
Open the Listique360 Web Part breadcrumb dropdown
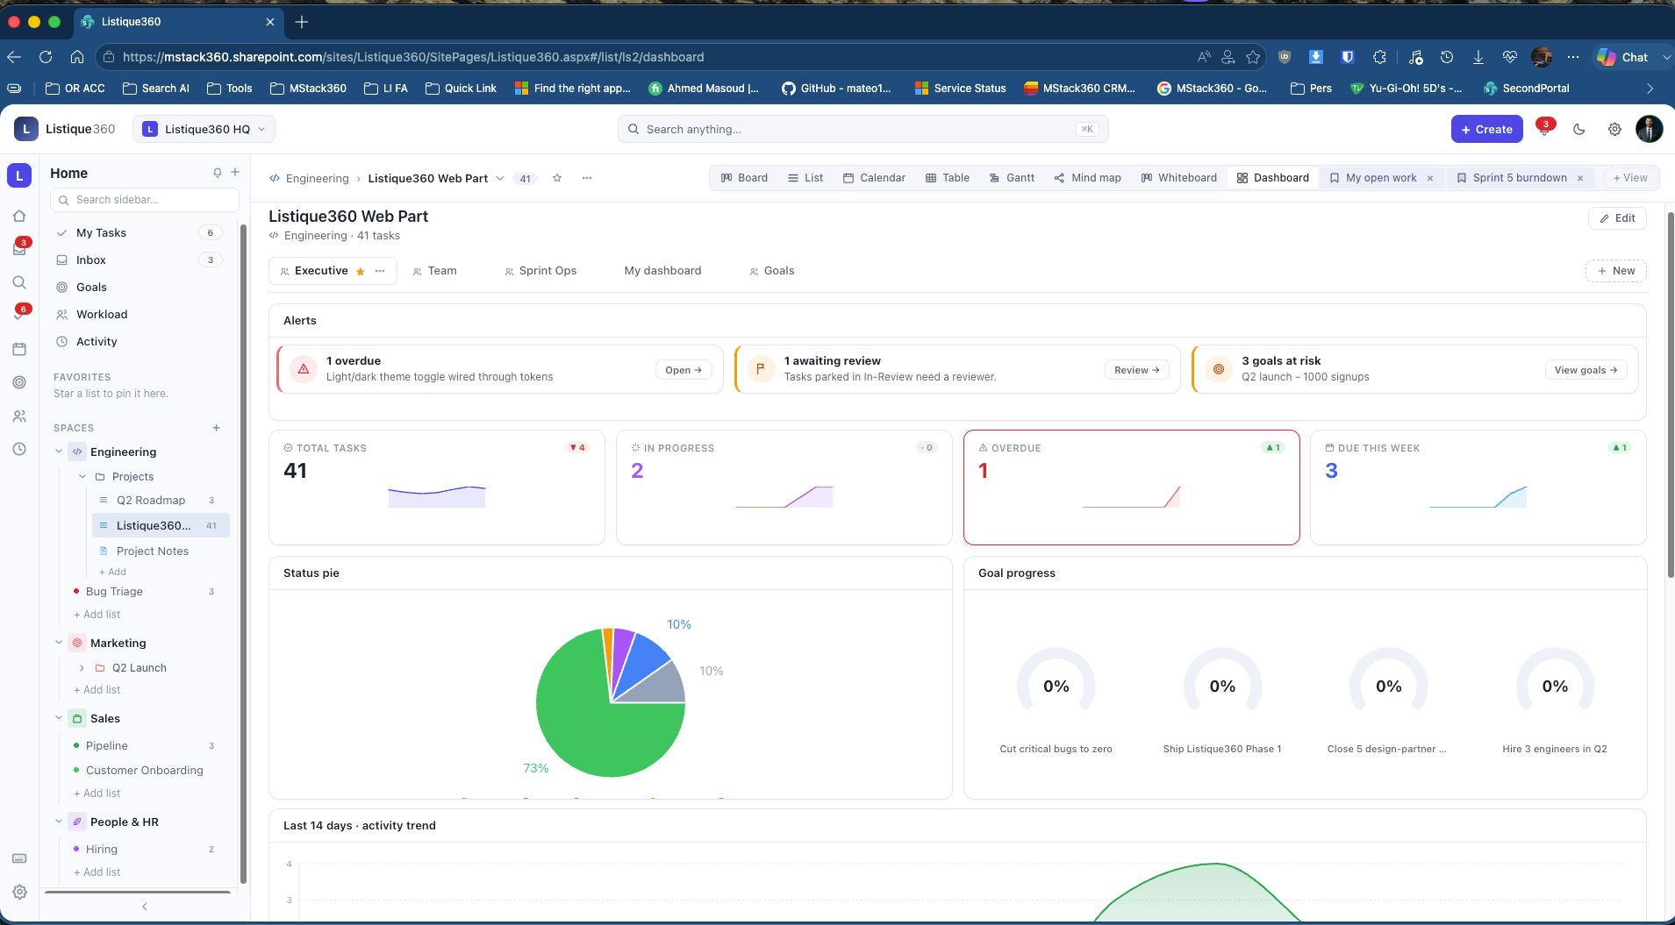point(500,178)
